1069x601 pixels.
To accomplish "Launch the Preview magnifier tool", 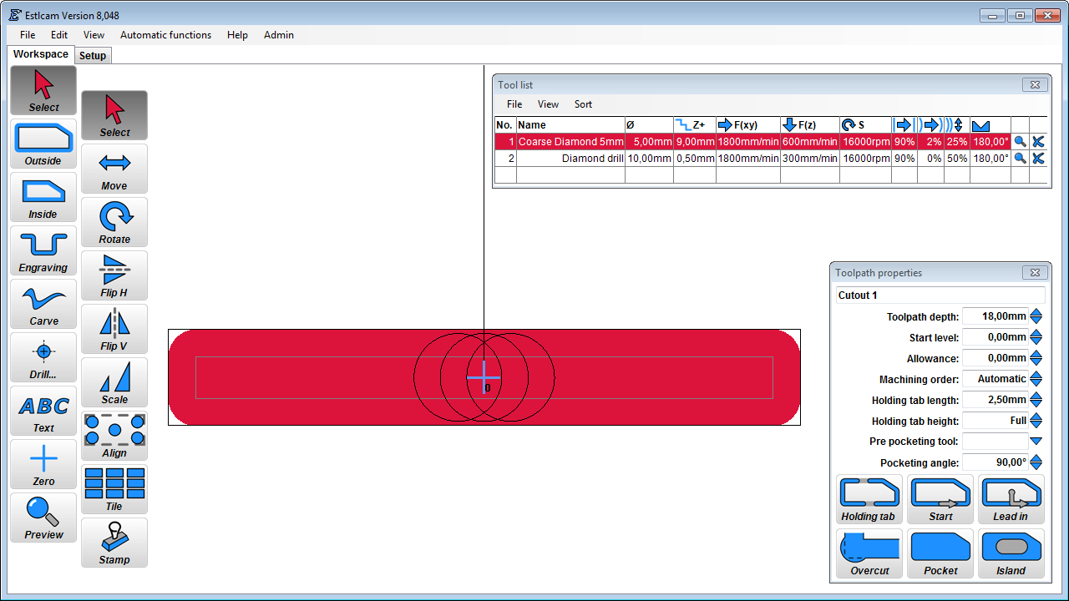I will point(43,518).
